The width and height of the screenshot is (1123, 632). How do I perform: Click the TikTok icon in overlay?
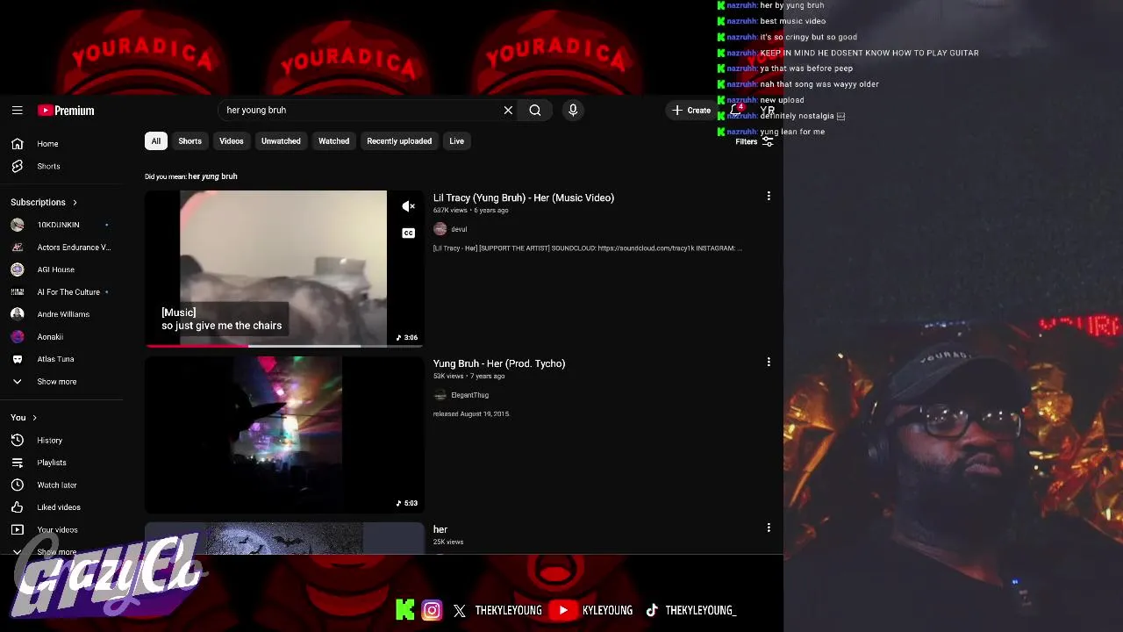click(x=652, y=610)
